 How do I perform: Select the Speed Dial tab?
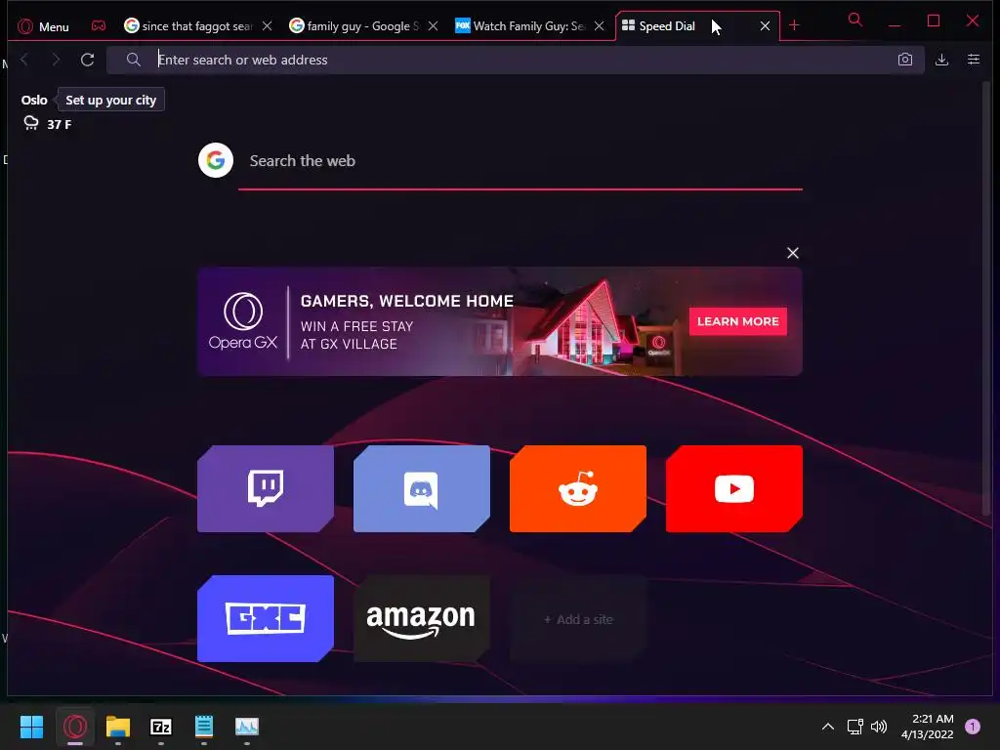(697, 25)
